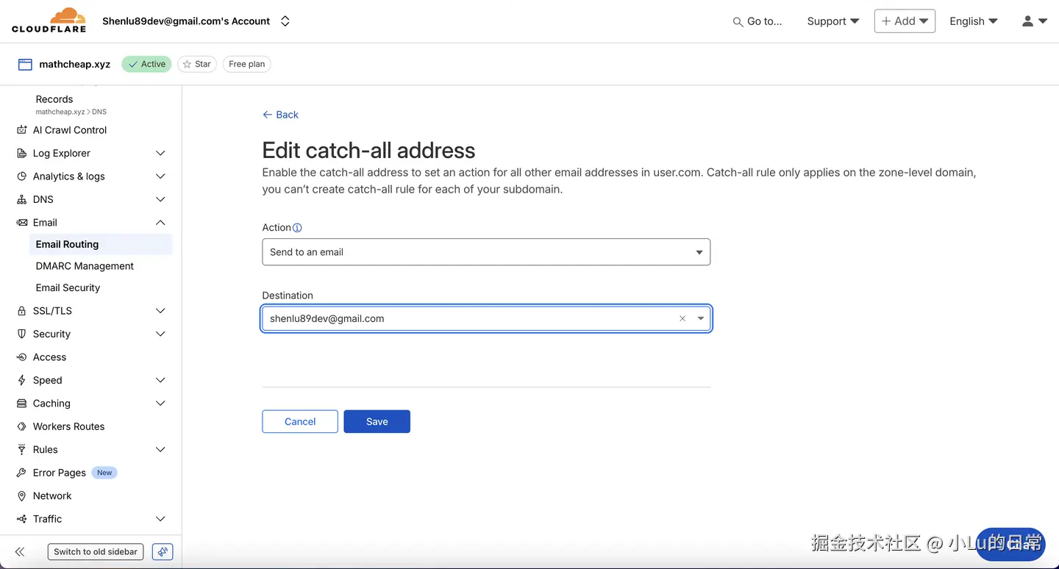
Task: Open the Action dropdown
Action: (485, 252)
